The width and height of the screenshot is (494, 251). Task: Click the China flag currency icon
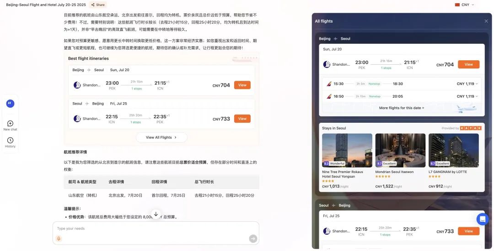click(x=457, y=5)
